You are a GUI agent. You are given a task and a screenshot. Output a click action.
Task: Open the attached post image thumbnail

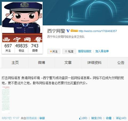[6, 100]
